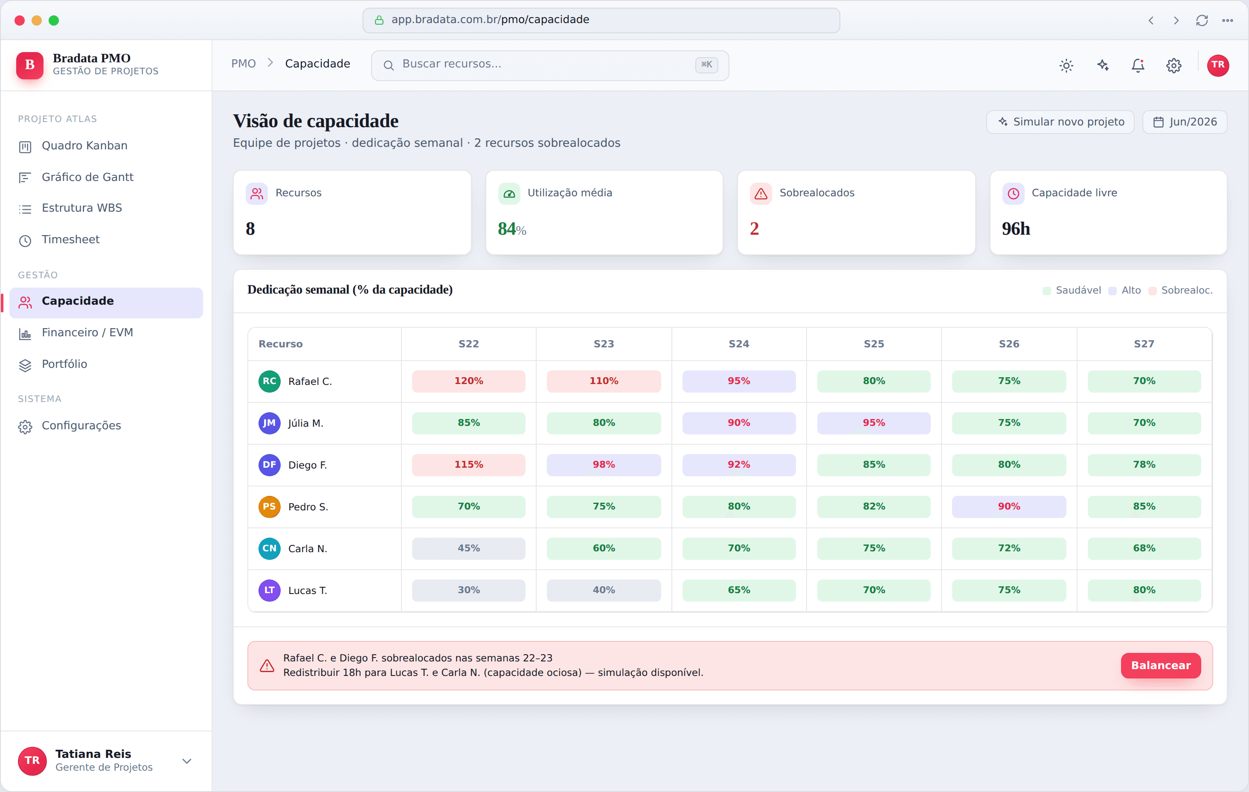Viewport: 1249px width, 792px height.
Task: Click the Sobrealocados warning icon card
Action: [x=761, y=194]
